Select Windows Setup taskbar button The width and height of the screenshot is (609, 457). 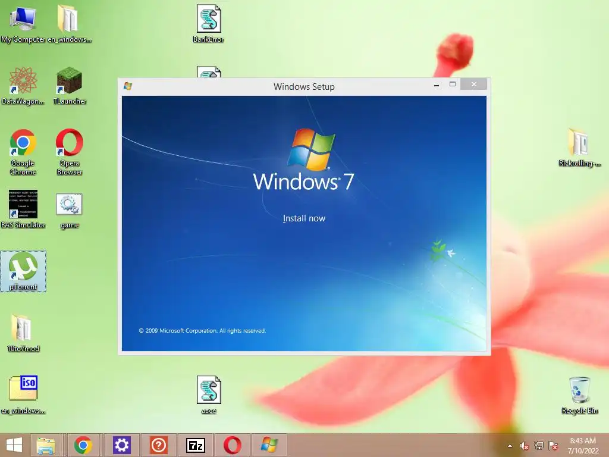(x=269, y=445)
